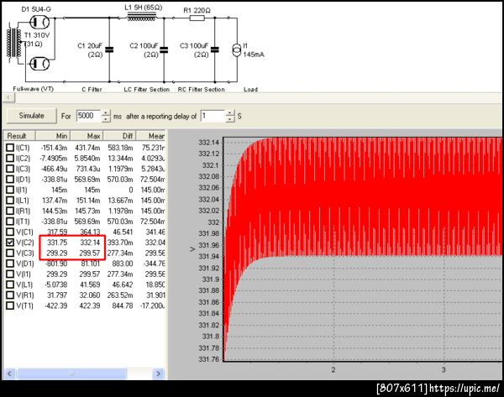This screenshot has width=504, height=397.
Task: Enable the I(C1) trace checkbox
Action: (x=10, y=148)
